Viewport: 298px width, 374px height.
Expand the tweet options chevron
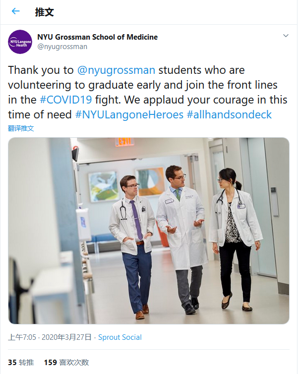(x=286, y=36)
